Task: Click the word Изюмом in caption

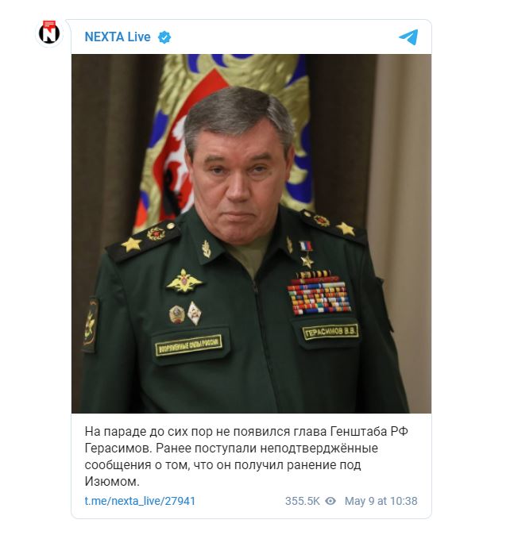Action: coord(110,481)
